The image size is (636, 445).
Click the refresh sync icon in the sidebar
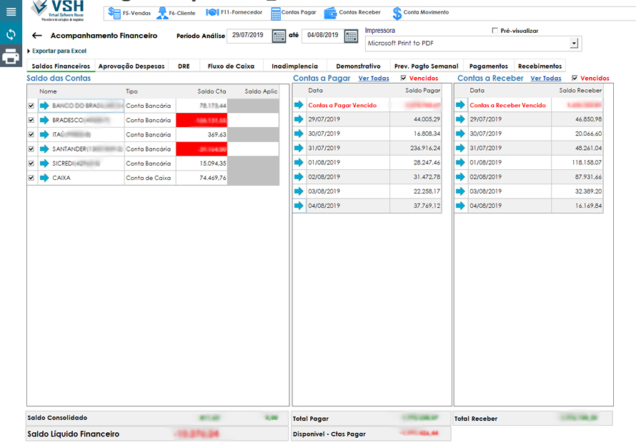[x=11, y=34]
